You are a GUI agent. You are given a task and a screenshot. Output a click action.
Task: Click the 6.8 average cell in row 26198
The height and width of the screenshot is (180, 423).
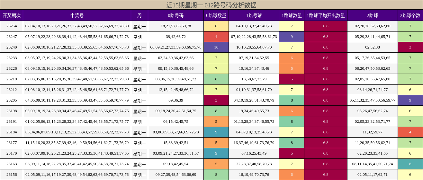(326, 111)
